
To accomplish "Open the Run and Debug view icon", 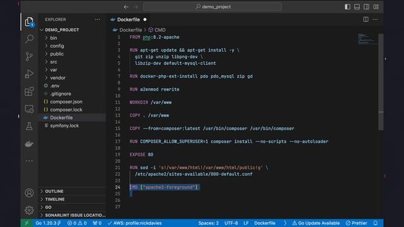I will (x=29, y=74).
